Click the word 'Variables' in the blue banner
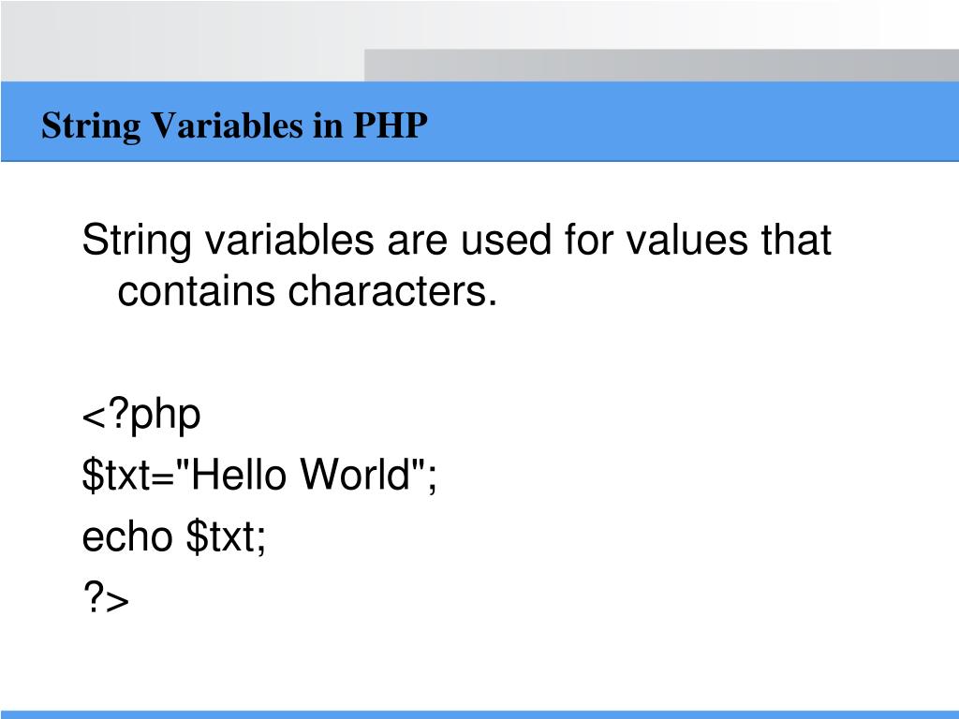The image size is (959, 719). [x=227, y=125]
